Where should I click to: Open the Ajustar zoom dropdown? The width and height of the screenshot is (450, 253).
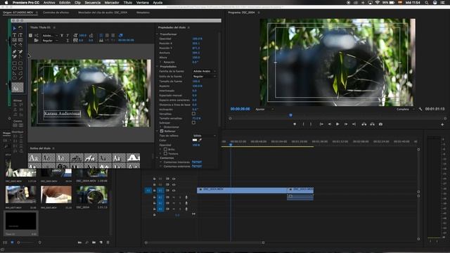(264, 109)
